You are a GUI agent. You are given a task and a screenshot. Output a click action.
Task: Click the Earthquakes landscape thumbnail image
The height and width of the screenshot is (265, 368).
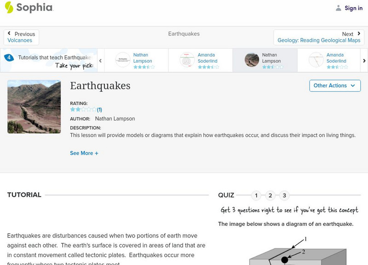34,107
